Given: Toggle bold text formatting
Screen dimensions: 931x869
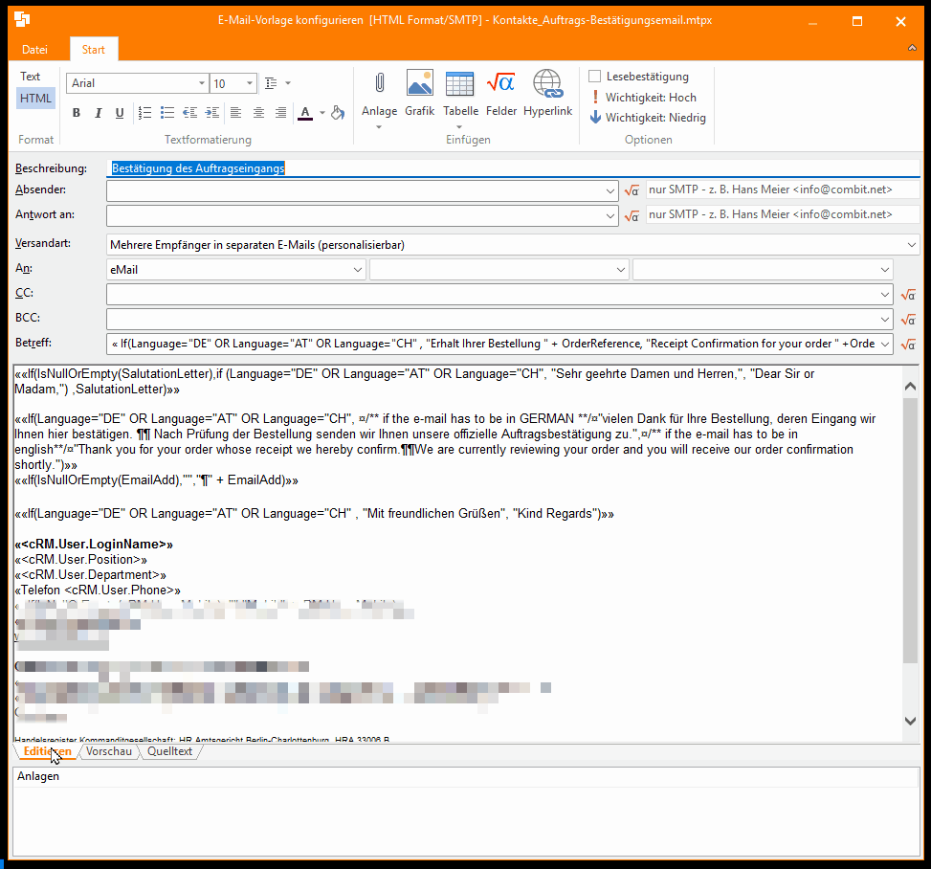Looking at the screenshot, I should [x=77, y=113].
